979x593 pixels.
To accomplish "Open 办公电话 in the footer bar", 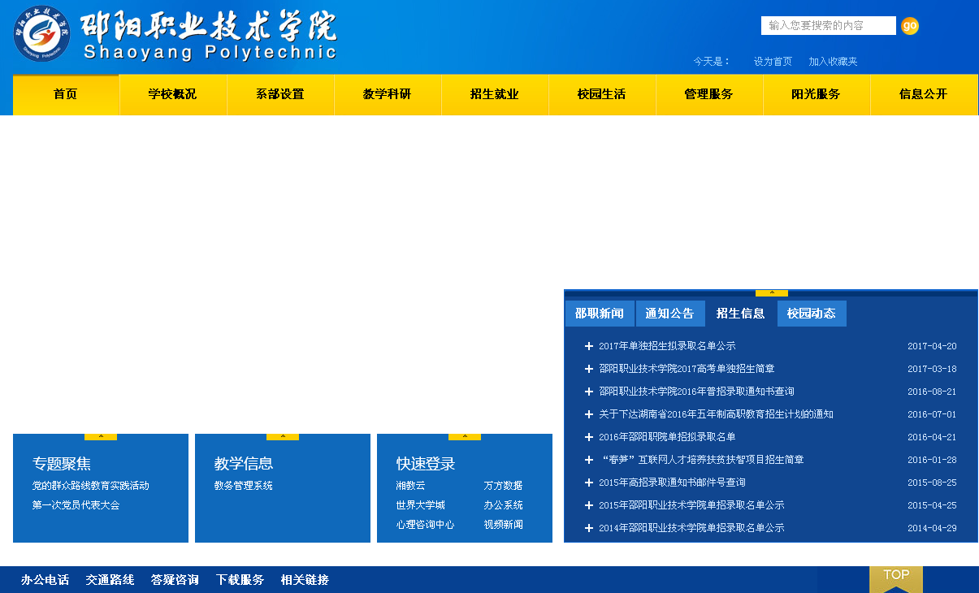I will [45, 580].
